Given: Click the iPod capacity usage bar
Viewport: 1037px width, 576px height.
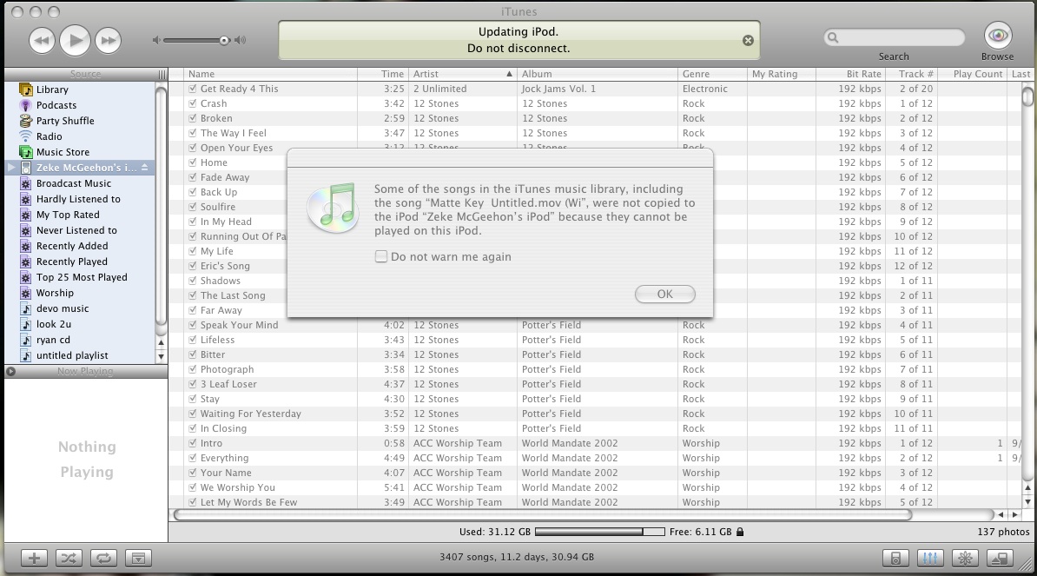Looking at the screenshot, I should 600,532.
